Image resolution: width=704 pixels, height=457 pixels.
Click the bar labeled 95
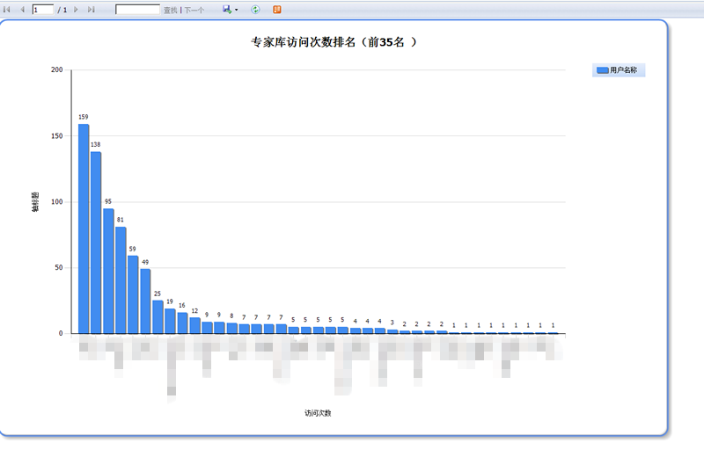pos(108,271)
